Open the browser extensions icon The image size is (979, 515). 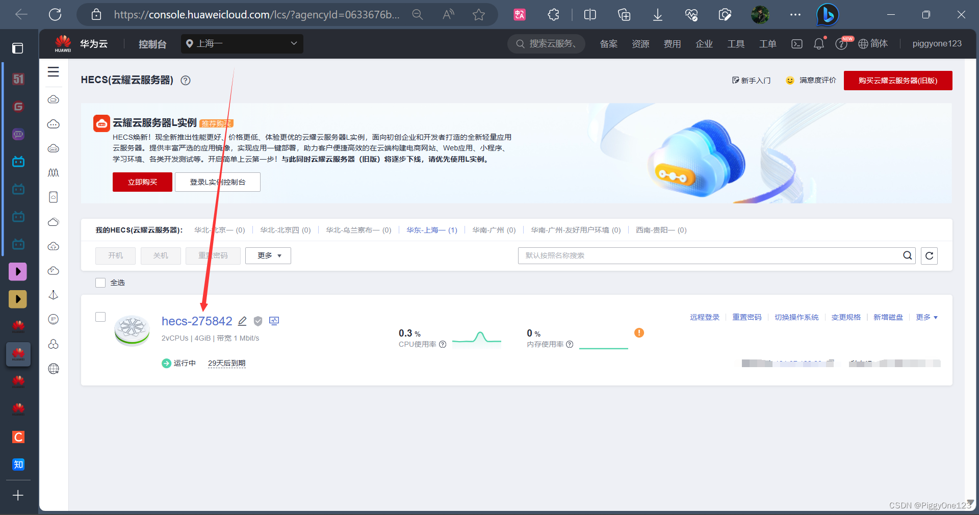pos(554,15)
